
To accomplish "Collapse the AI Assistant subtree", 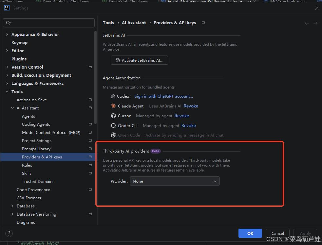I will tap(12, 108).
